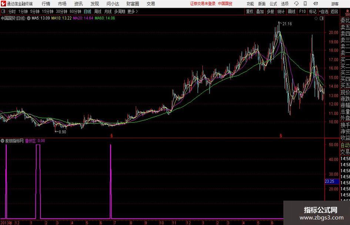Click the diamond icon at chart top right

(x=316, y=18)
